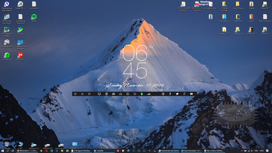This screenshot has width=272, height=153.
Task: Click the power icon in the Rainmeter dock
Action: tap(75, 94)
